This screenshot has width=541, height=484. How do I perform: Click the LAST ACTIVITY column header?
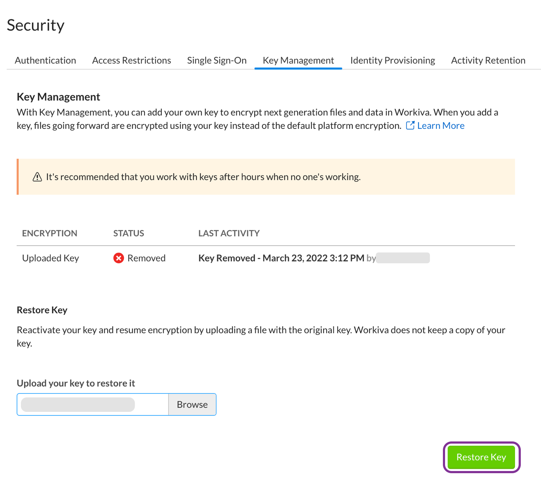[x=229, y=233]
